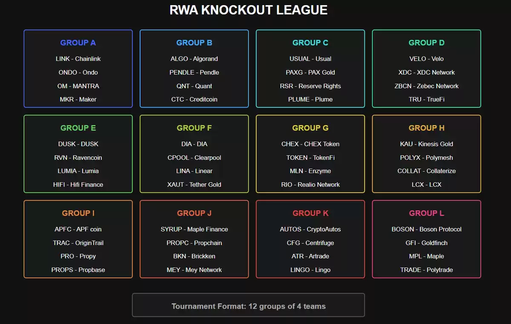Viewport: 511px width, 324px height.
Task: Click ZBCN - Zebec Network entry
Action: [427, 86]
